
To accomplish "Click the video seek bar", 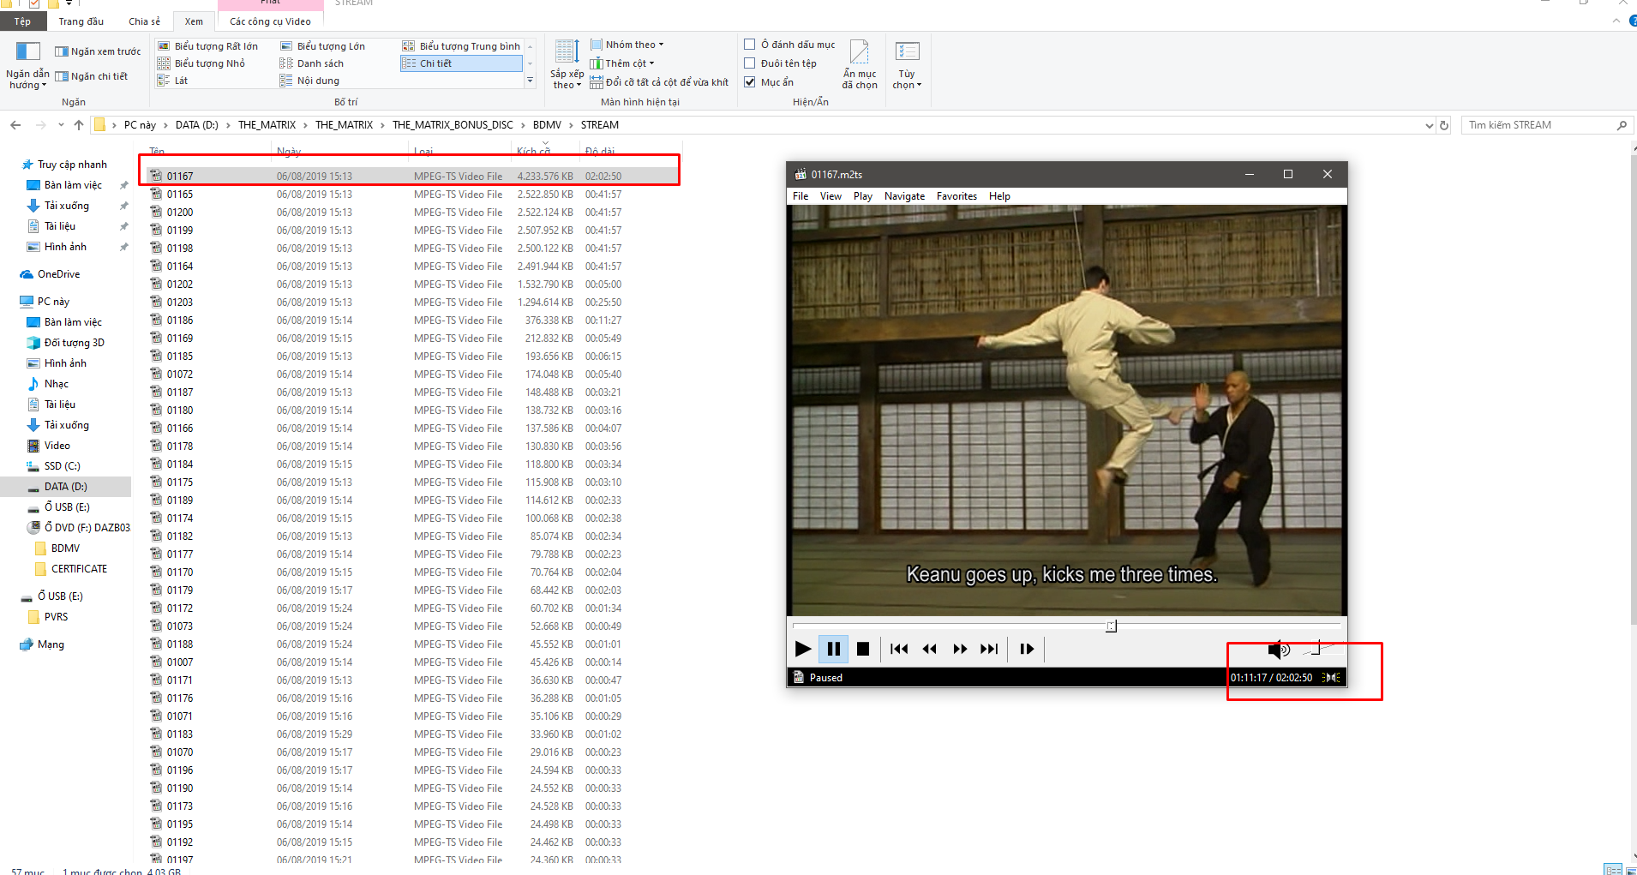I will click(x=1067, y=626).
